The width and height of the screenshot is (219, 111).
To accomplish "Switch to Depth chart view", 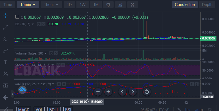I will tap(207, 5).
